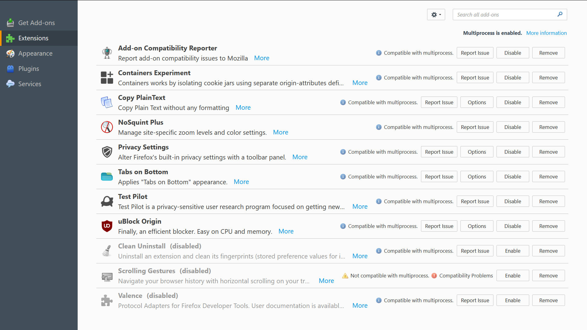This screenshot has width=587, height=330.
Task: Enable the Scrolling Gestures extension
Action: coord(512,276)
